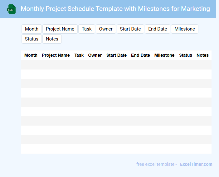The height and width of the screenshot is (177, 219).
Task: Click the Status tag button
Action: click(x=32, y=39)
